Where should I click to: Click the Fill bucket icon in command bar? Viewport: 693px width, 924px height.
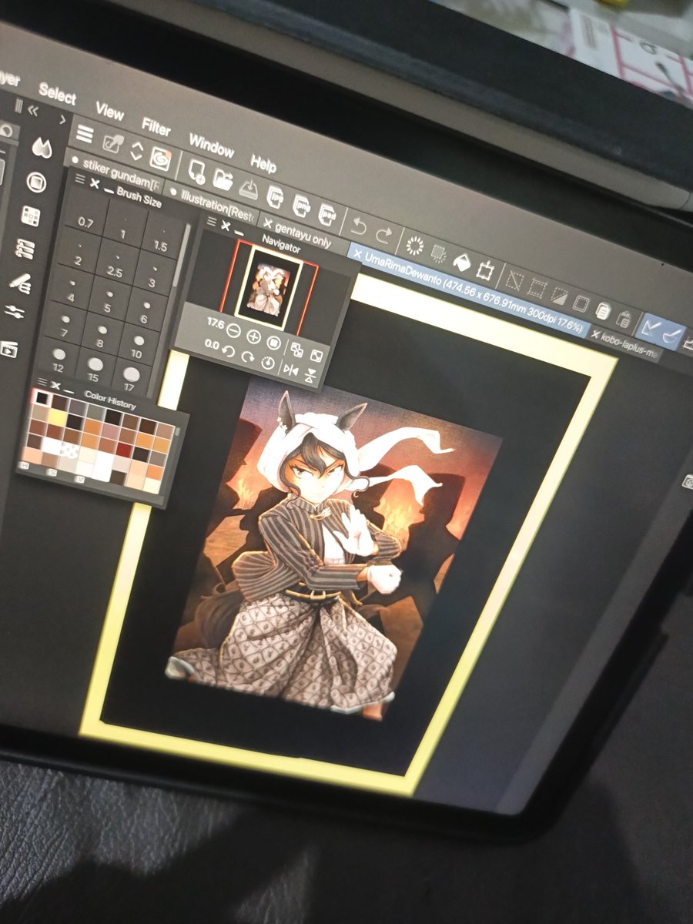click(461, 262)
